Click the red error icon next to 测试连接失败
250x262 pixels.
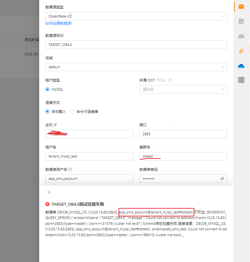pos(48,204)
